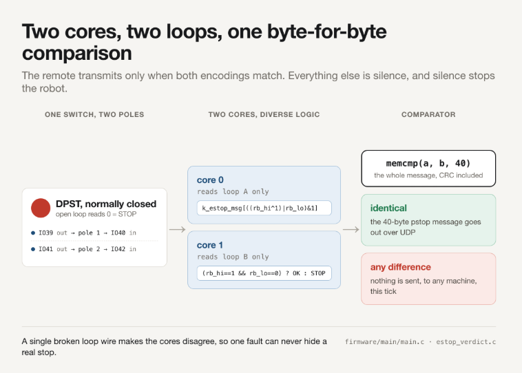The width and height of the screenshot is (522, 373).
Task: Click the text 'open loop reads 0 = STOP'
Action: (96, 214)
